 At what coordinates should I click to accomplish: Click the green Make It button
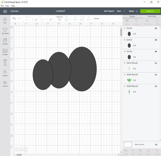(x=150, y=11)
